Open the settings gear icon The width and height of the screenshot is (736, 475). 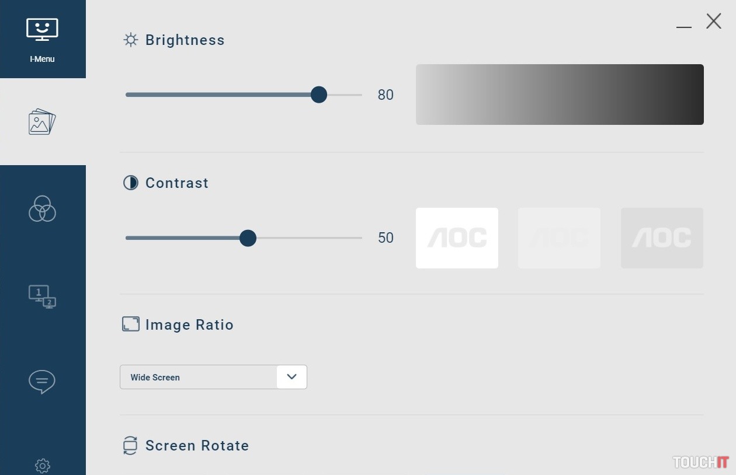click(42, 465)
